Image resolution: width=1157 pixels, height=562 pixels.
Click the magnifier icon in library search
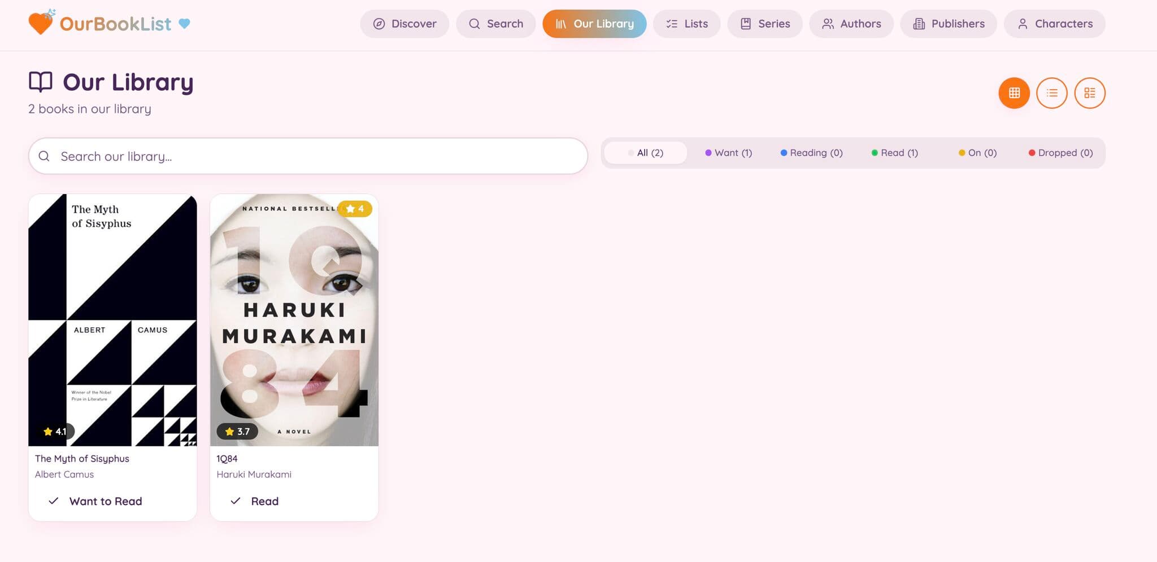(x=44, y=156)
